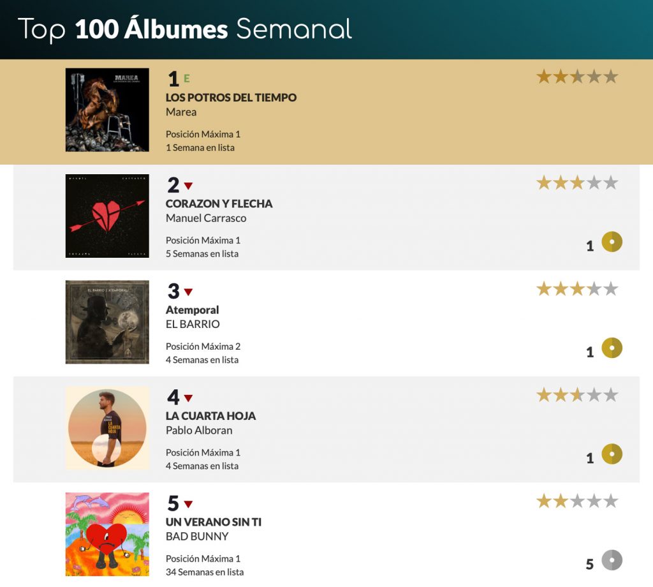Click the gold disc icon for Corazon y Flecha
Screen dimensions: 653x587
pyautogui.click(x=612, y=242)
